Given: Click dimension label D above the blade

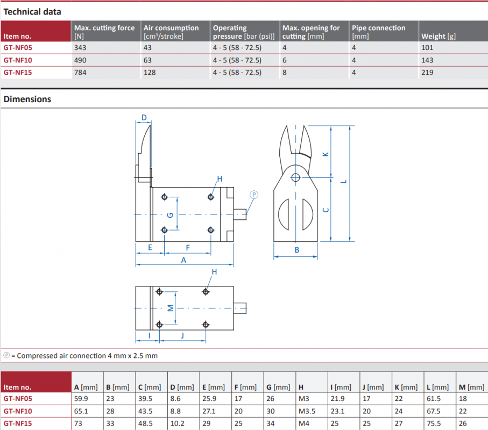Looking at the screenshot, I should (144, 118).
